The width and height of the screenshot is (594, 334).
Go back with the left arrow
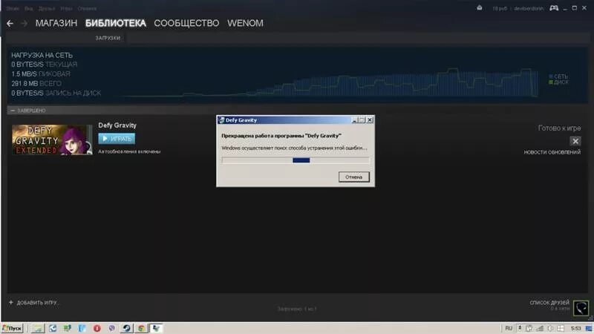click(x=10, y=24)
